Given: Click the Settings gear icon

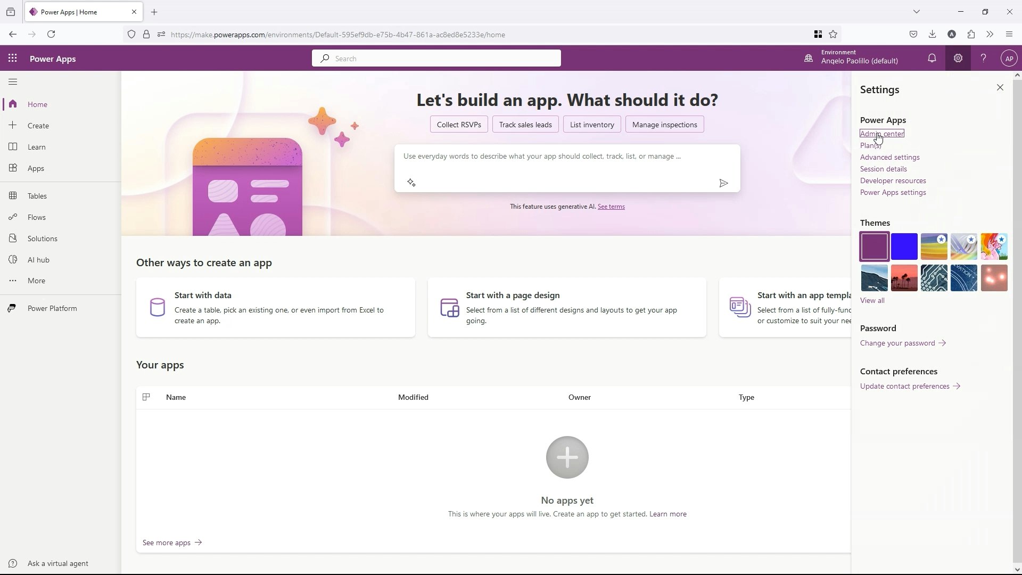Looking at the screenshot, I should [x=958, y=59].
